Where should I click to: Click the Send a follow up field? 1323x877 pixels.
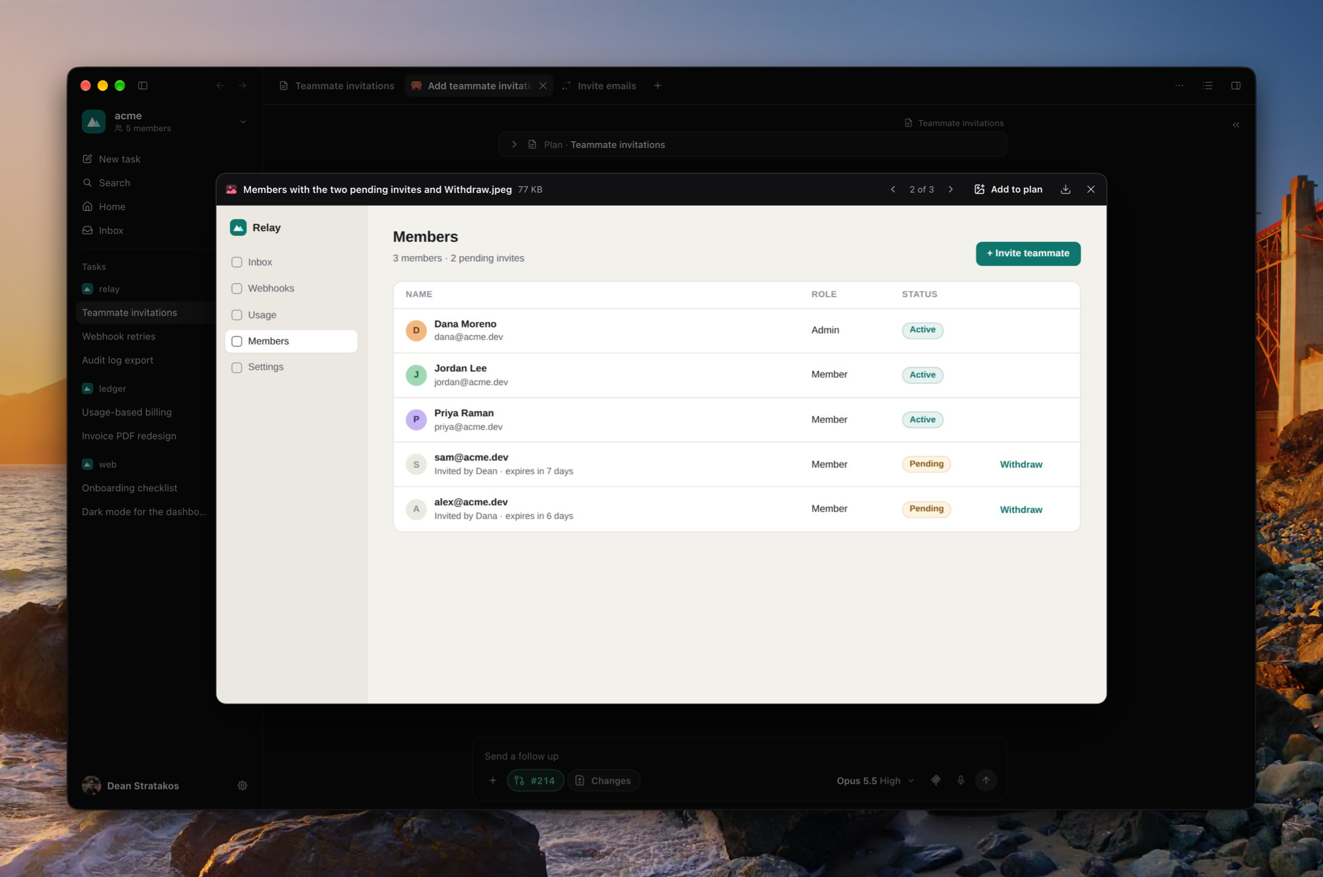coord(738,756)
